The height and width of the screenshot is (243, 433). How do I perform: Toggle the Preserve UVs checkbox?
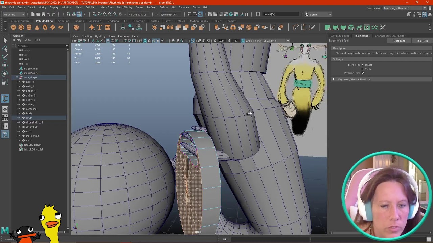pyautogui.click(x=363, y=73)
